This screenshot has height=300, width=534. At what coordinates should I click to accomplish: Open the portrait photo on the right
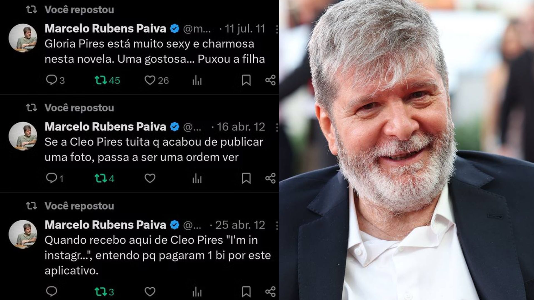click(x=406, y=150)
